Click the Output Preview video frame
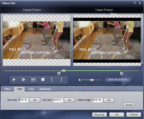The height and width of the screenshot is (119, 144). (107, 40)
